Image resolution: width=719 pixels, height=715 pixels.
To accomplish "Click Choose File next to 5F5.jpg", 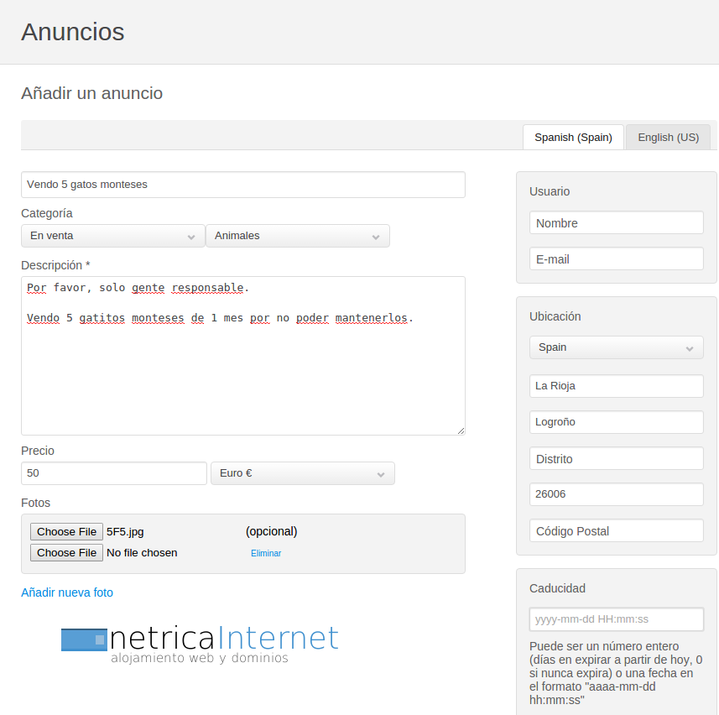I will 66,531.
